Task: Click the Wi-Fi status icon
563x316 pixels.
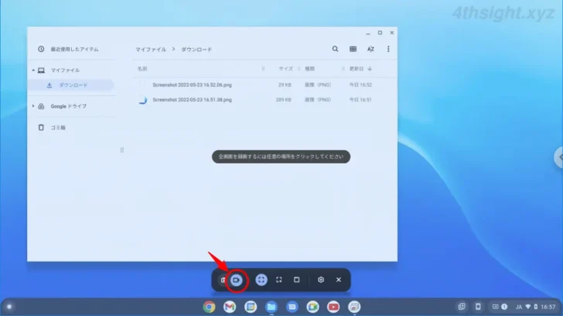Action: point(527,307)
